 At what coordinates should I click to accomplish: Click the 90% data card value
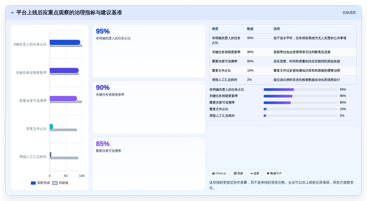click(103, 87)
